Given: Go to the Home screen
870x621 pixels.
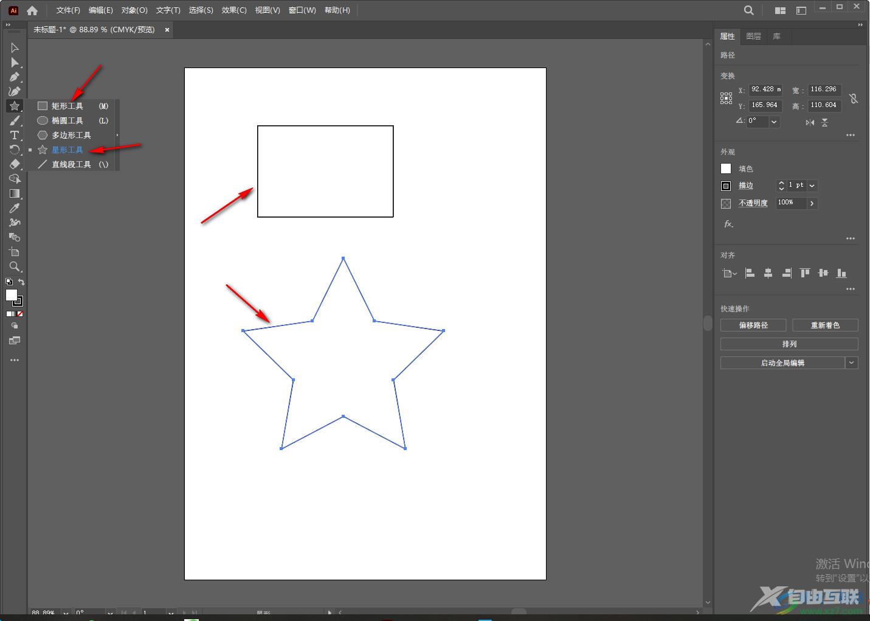Looking at the screenshot, I should pos(32,10).
